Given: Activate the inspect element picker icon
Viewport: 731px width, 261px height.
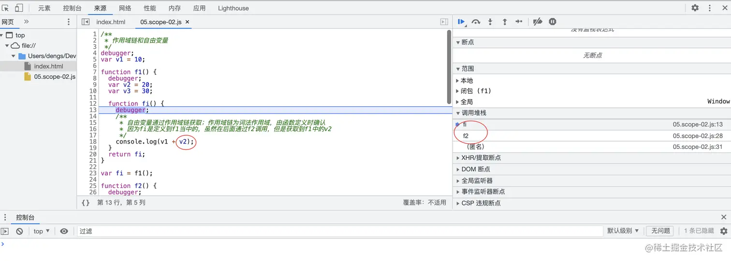Looking at the screenshot, I should [x=6, y=8].
